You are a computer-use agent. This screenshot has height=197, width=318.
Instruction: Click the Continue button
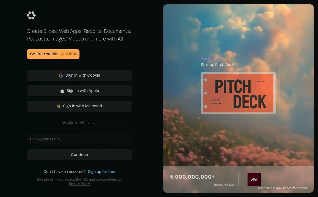click(x=79, y=155)
